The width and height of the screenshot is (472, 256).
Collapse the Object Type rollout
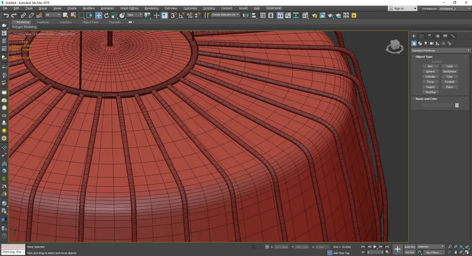[424, 57]
